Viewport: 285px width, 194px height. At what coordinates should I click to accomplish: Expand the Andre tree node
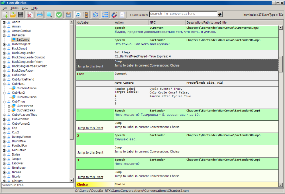coord(4,22)
